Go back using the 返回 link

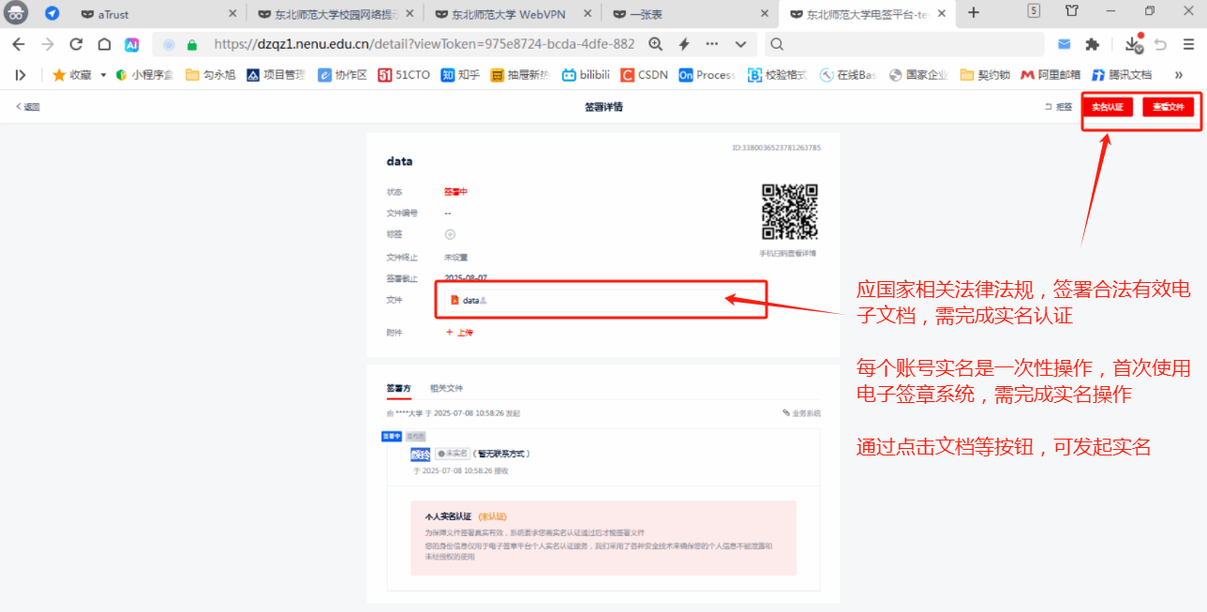pos(28,107)
